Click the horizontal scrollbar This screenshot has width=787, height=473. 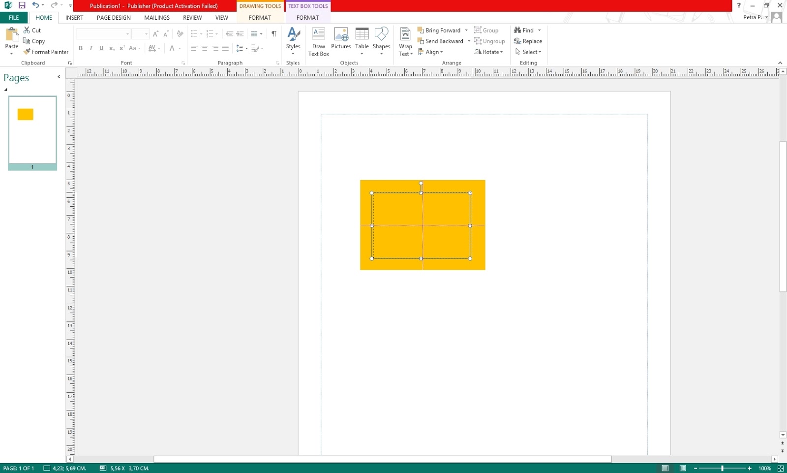(x=383, y=459)
